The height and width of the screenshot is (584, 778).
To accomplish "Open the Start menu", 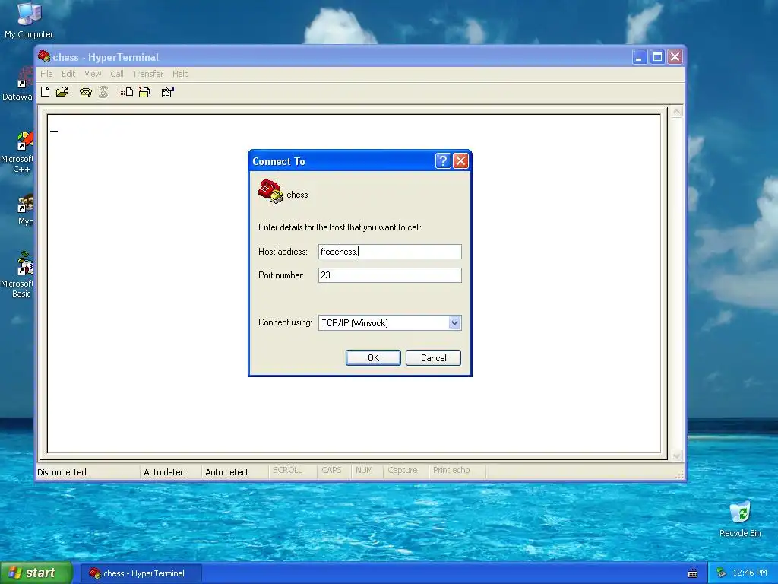I will (x=36, y=573).
